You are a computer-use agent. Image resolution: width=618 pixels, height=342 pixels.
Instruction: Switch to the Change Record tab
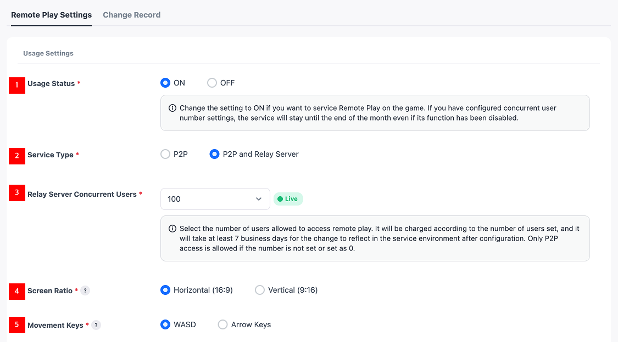click(x=132, y=15)
